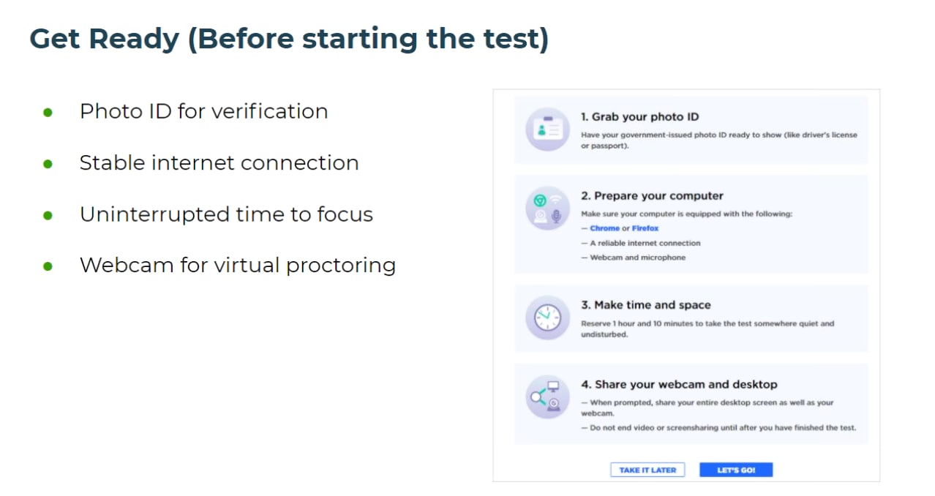Click the clock icon for time and space

(x=547, y=318)
